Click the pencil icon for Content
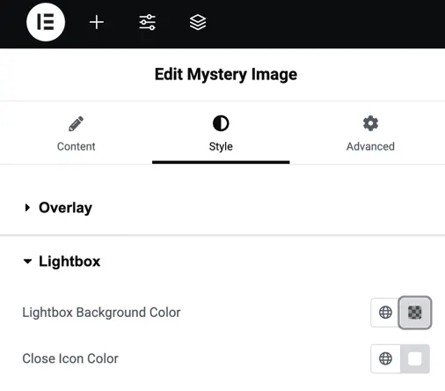The height and width of the screenshot is (391, 445). [x=76, y=123]
